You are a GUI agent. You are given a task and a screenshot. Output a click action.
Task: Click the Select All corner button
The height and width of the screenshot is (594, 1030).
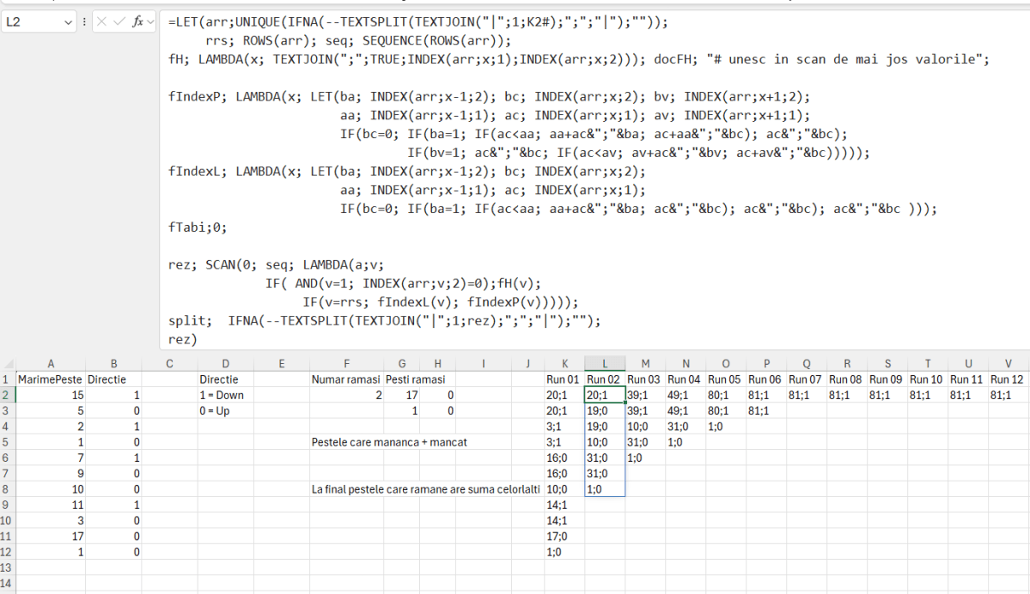pyautogui.click(x=8, y=363)
